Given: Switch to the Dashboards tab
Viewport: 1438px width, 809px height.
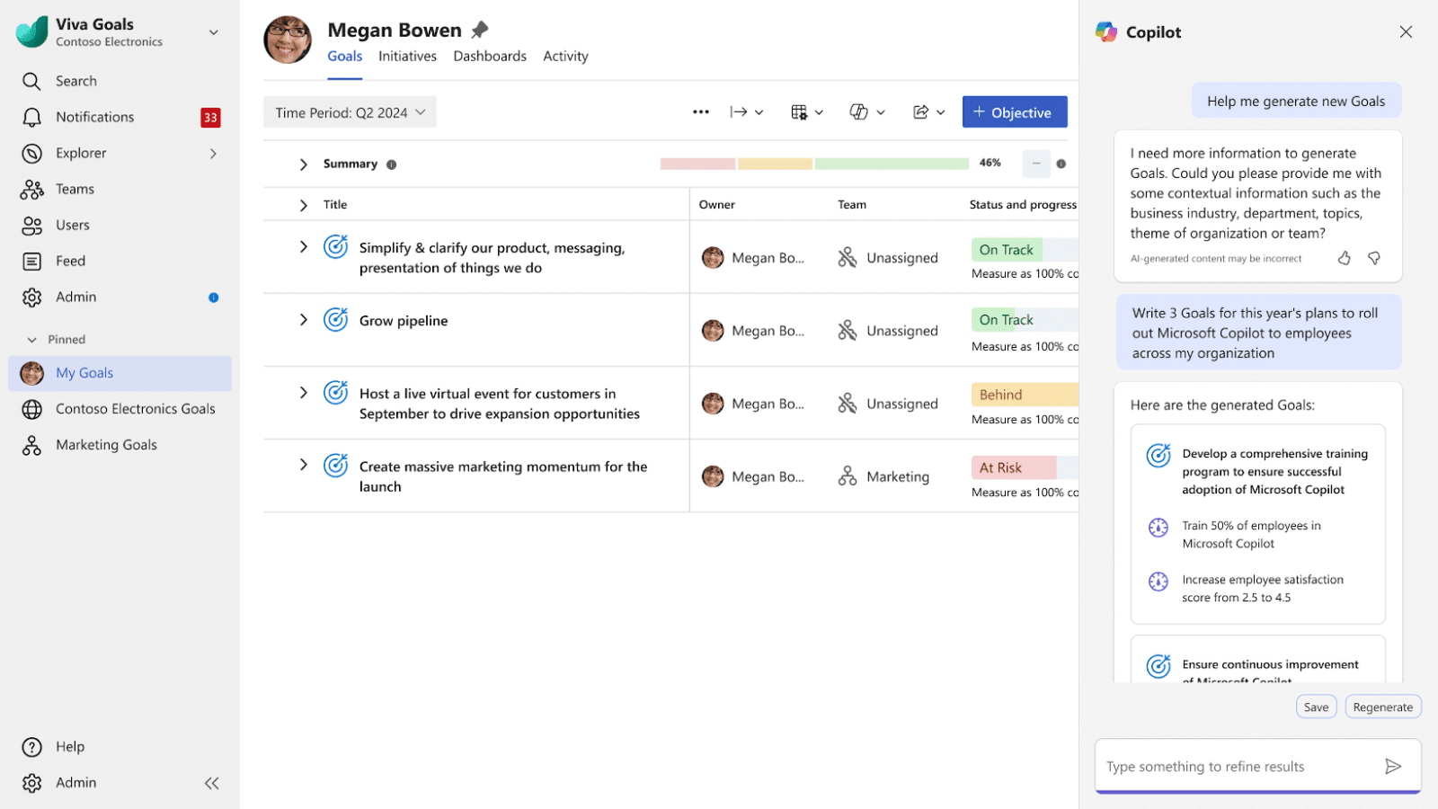Looking at the screenshot, I should click(x=490, y=56).
